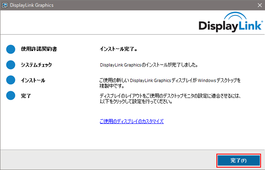Click the インストール完了。 heading
265x170 pixels.
[x=118, y=49]
